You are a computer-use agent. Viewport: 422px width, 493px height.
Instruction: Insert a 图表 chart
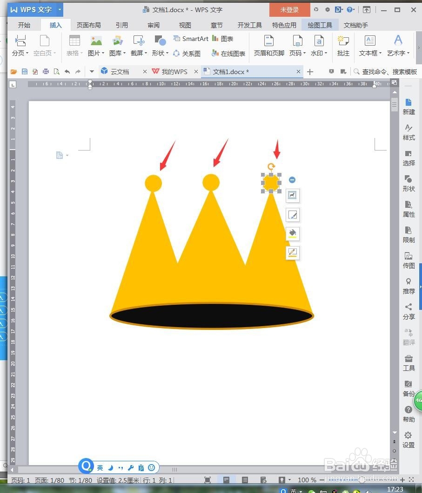click(222, 39)
